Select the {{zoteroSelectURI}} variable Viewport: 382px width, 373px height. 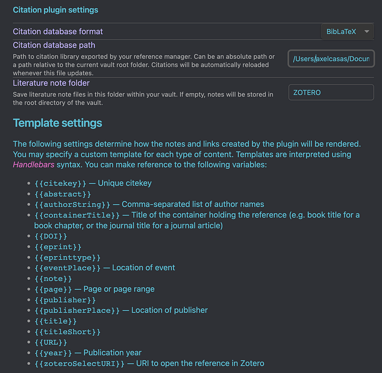coord(79,363)
